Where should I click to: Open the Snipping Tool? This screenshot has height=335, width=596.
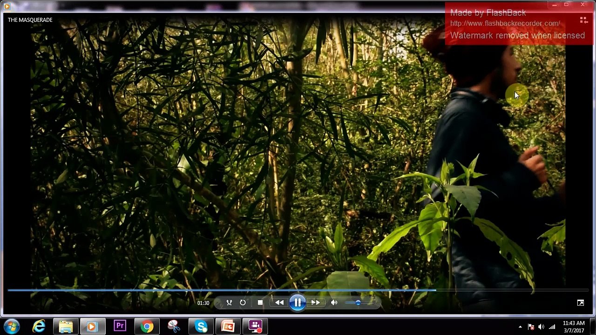click(174, 327)
